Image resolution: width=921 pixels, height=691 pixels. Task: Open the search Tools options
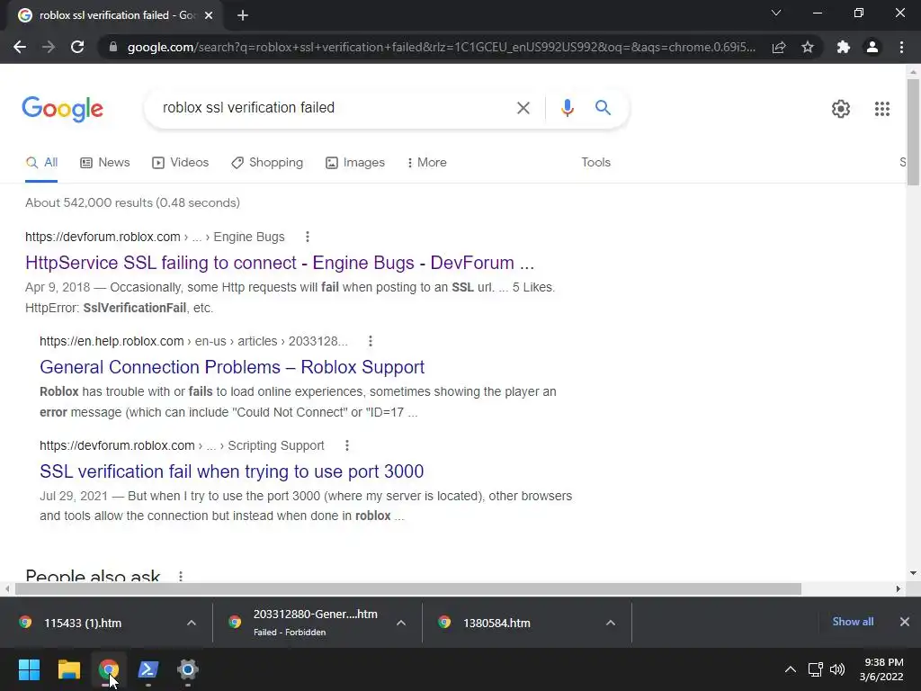coord(595,163)
